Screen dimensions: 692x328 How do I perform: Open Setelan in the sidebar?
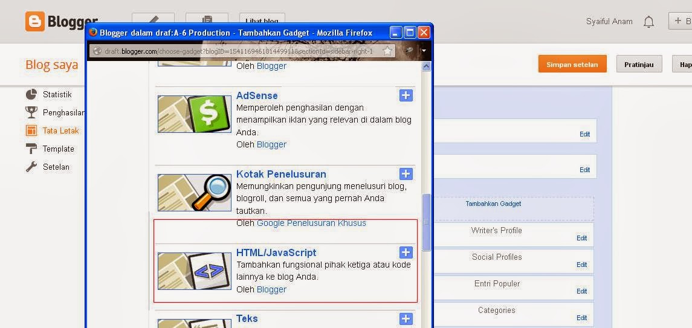point(56,167)
